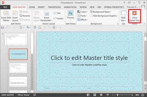The height and width of the screenshot is (97, 147).
Task: Select the blue Title Slide layout thumbnail
Action: click(x=18, y=54)
